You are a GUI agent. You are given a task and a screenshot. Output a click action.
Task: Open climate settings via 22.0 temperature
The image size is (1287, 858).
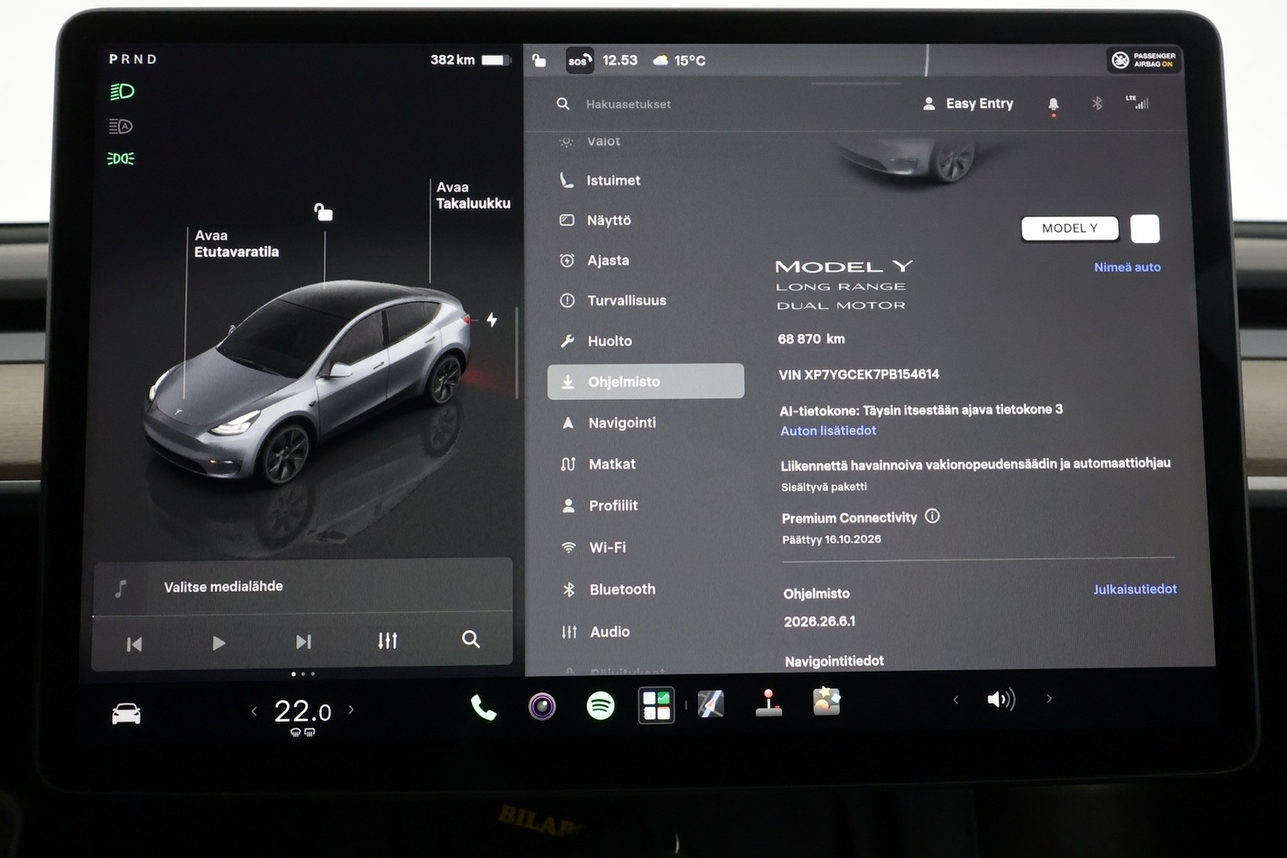pyautogui.click(x=302, y=711)
